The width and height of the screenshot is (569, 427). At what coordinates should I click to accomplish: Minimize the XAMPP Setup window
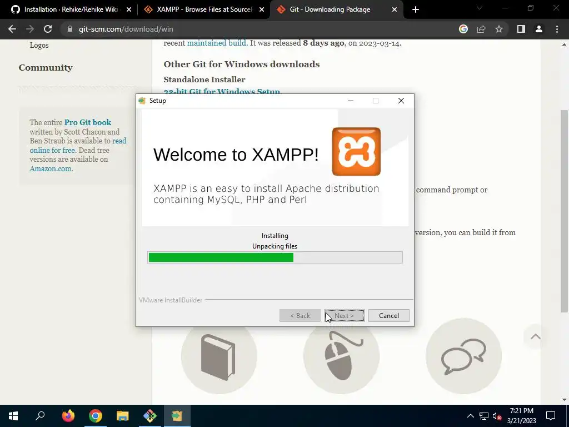(x=351, y=101)
